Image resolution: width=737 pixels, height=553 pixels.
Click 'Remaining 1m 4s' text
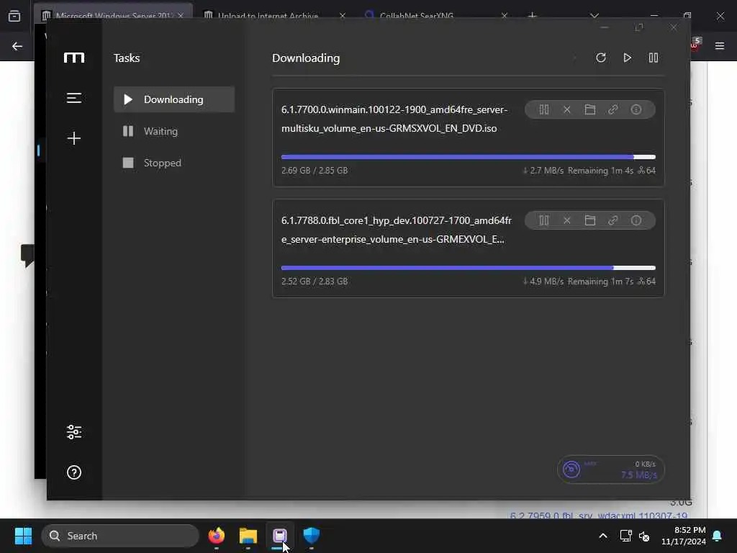tap(600, 170)
